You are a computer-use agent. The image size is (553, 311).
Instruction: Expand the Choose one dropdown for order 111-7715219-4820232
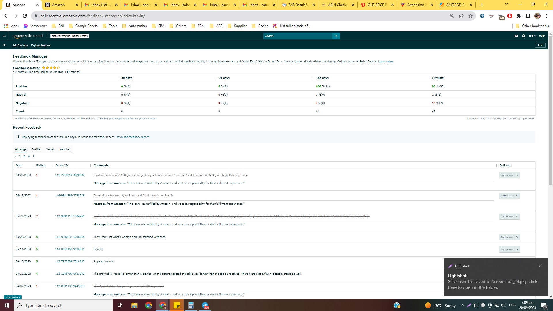point(509,175)
